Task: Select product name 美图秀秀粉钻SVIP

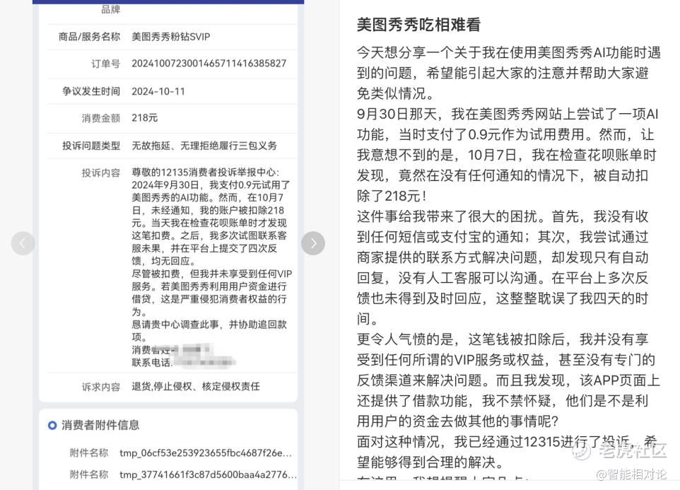Action: tap(171, 37)
